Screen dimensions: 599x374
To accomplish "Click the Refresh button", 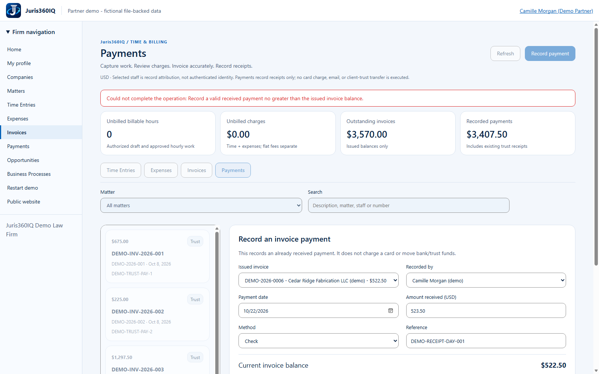I will coord(505,53).
